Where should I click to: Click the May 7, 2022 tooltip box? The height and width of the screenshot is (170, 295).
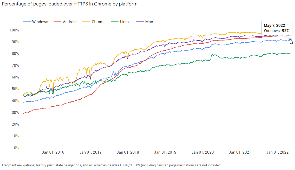[276, 28]
